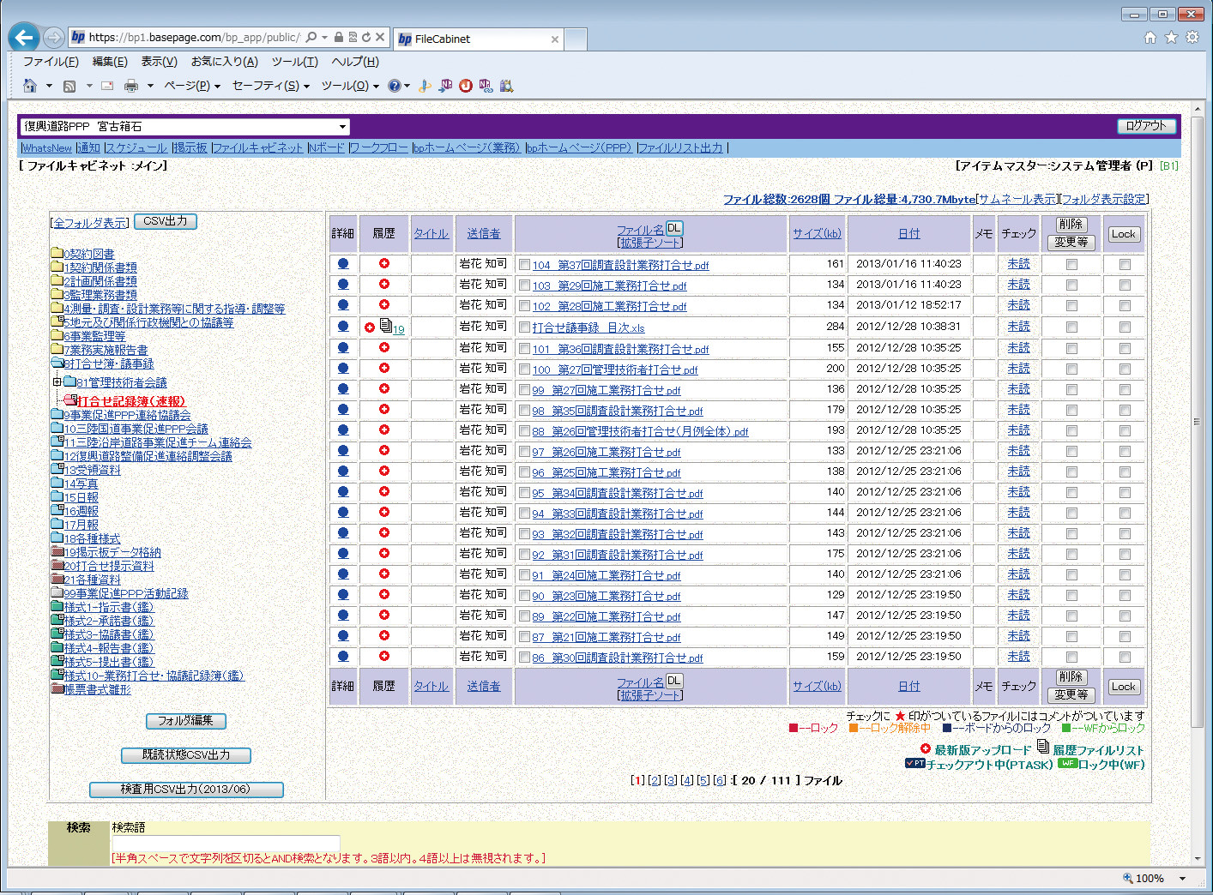Click the print icon in command bar
This screenshot has width=1213, height=895.
tap(131, 86)
